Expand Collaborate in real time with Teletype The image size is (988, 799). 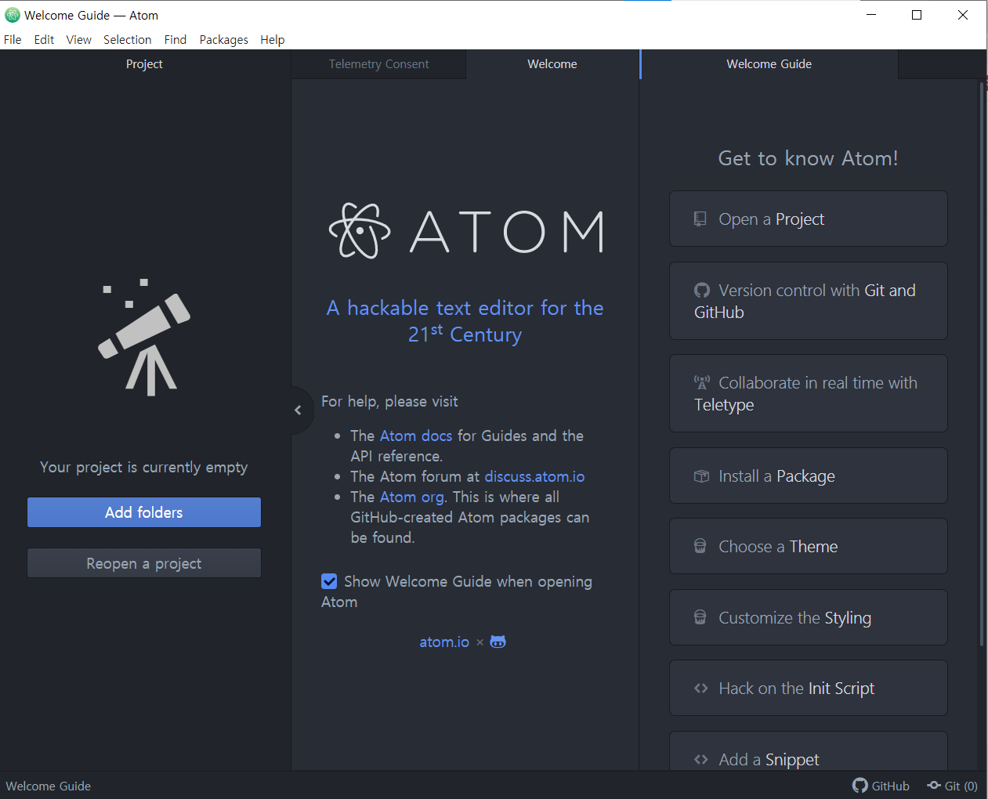point(808,393)
